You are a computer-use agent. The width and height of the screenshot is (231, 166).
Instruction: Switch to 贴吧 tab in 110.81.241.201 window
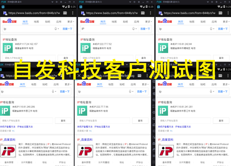[x=203, y=85]
